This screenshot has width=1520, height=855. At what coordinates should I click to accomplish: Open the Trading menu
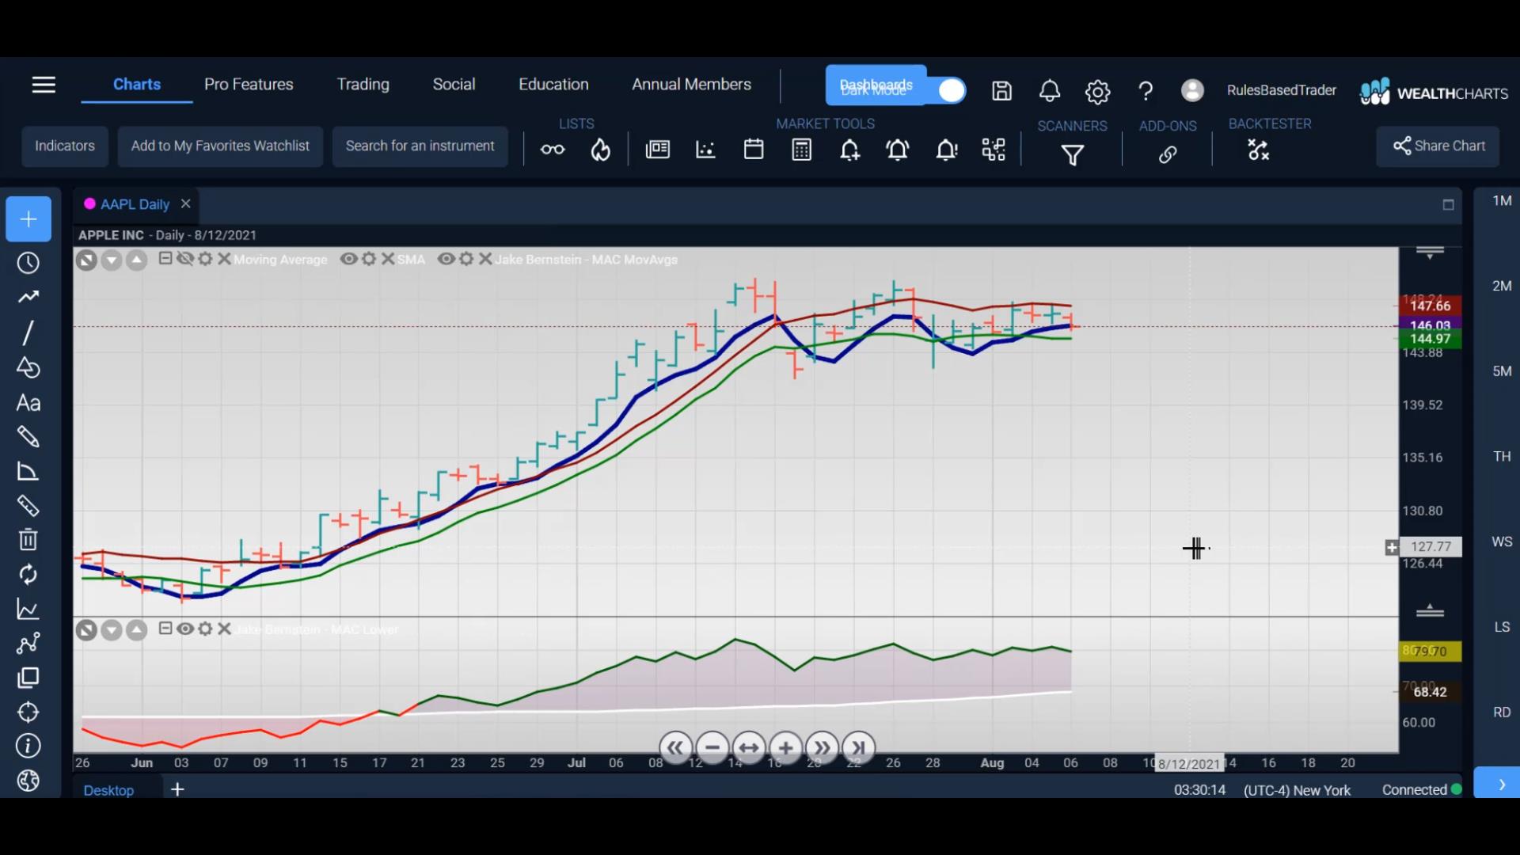[363, 84]
